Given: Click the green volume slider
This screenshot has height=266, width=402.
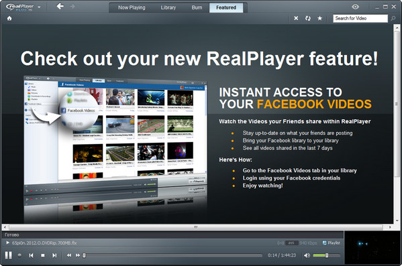Looking at the screenshot, I should (327, 255).
